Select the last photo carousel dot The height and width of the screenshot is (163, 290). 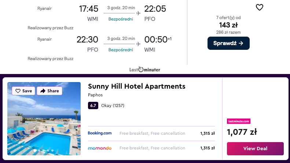(x=53, y=150)
